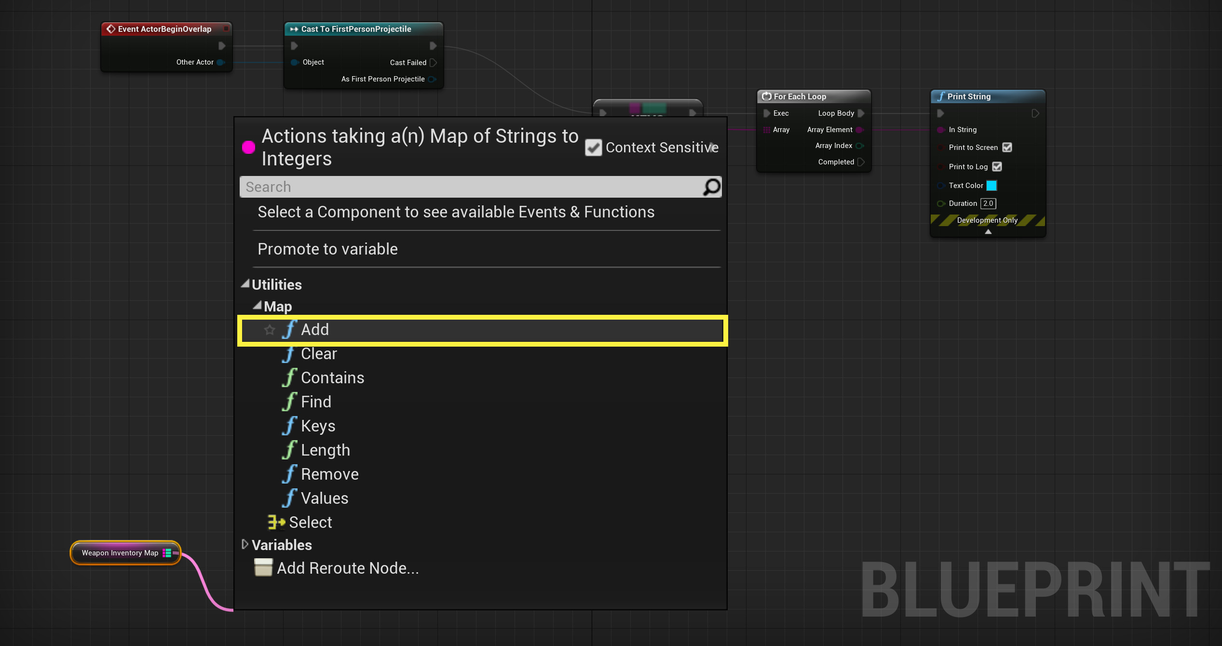Collapse the Map category
Screen dimensions: 1222x646
click(258, 306)
